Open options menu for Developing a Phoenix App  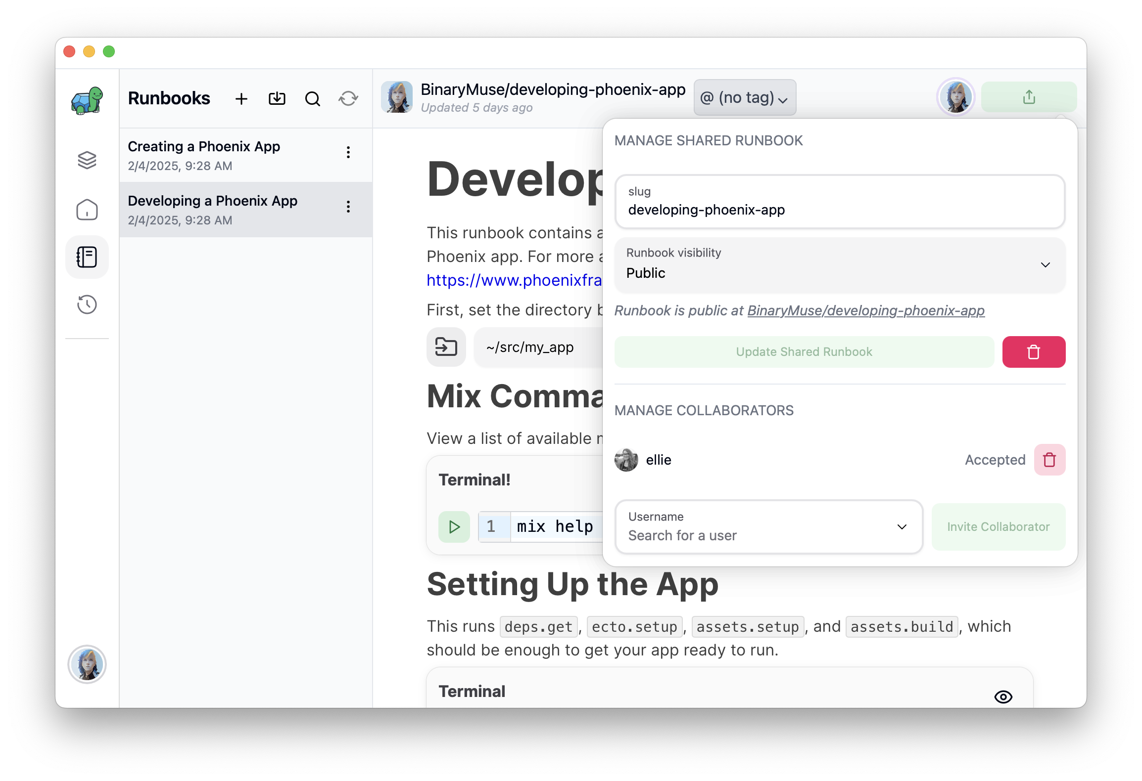click(x=348, y=207)
